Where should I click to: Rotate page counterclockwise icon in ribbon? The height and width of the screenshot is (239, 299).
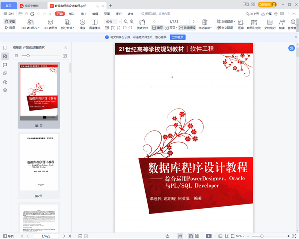click(x=125, y=28)
